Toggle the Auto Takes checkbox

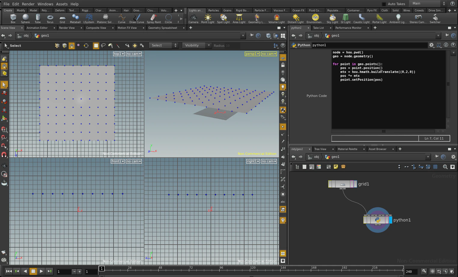384,4
